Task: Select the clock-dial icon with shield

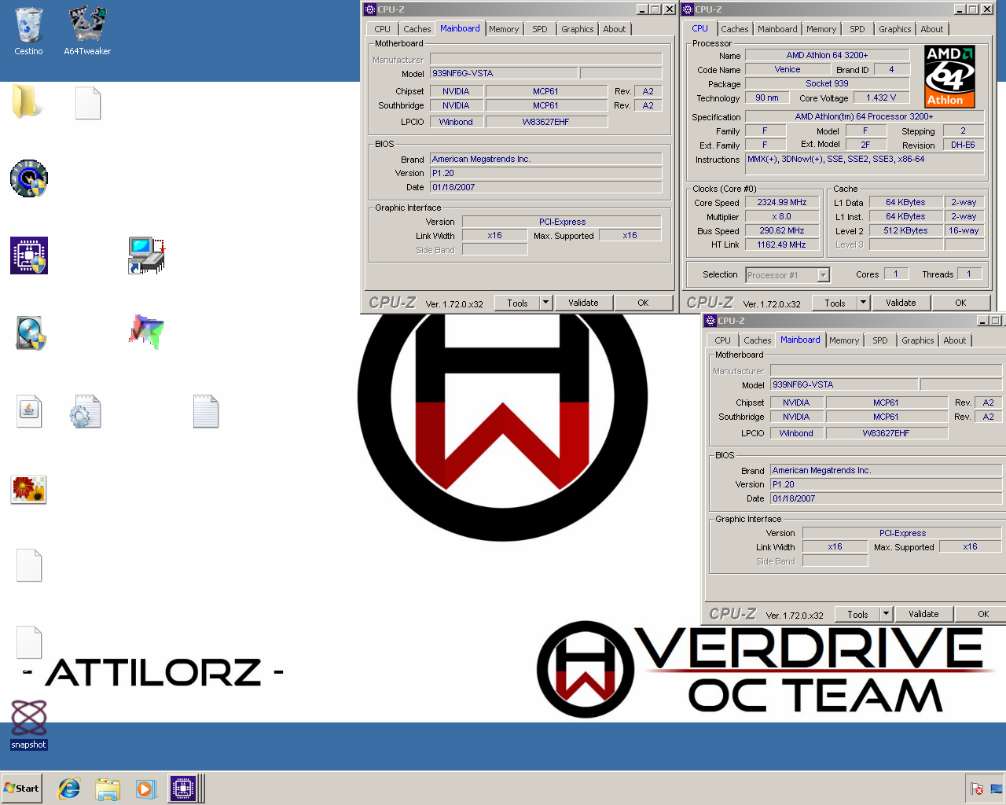Action: point(29,178)
